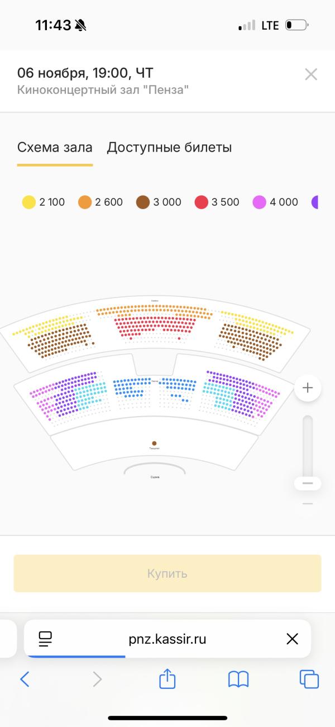Open Safari page settings reader icon
Viewport: 335px width, 727px height.
pos(45,639)
